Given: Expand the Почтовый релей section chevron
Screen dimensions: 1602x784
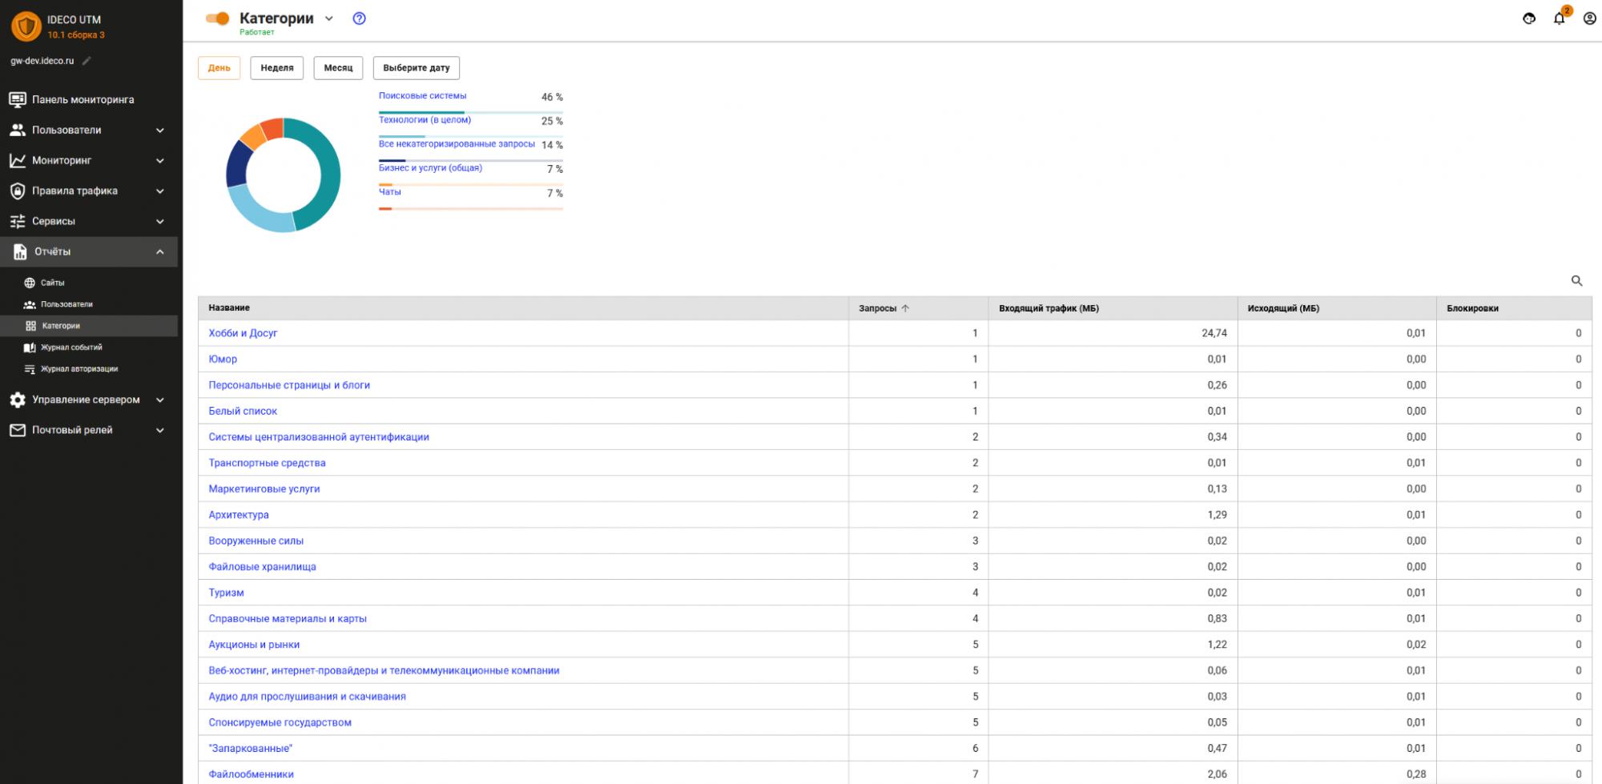Looking at the screenshot, I should [160, 430].
